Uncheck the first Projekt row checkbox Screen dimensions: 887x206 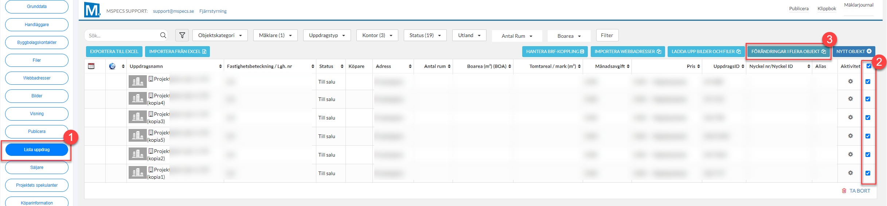pos(868,81)
